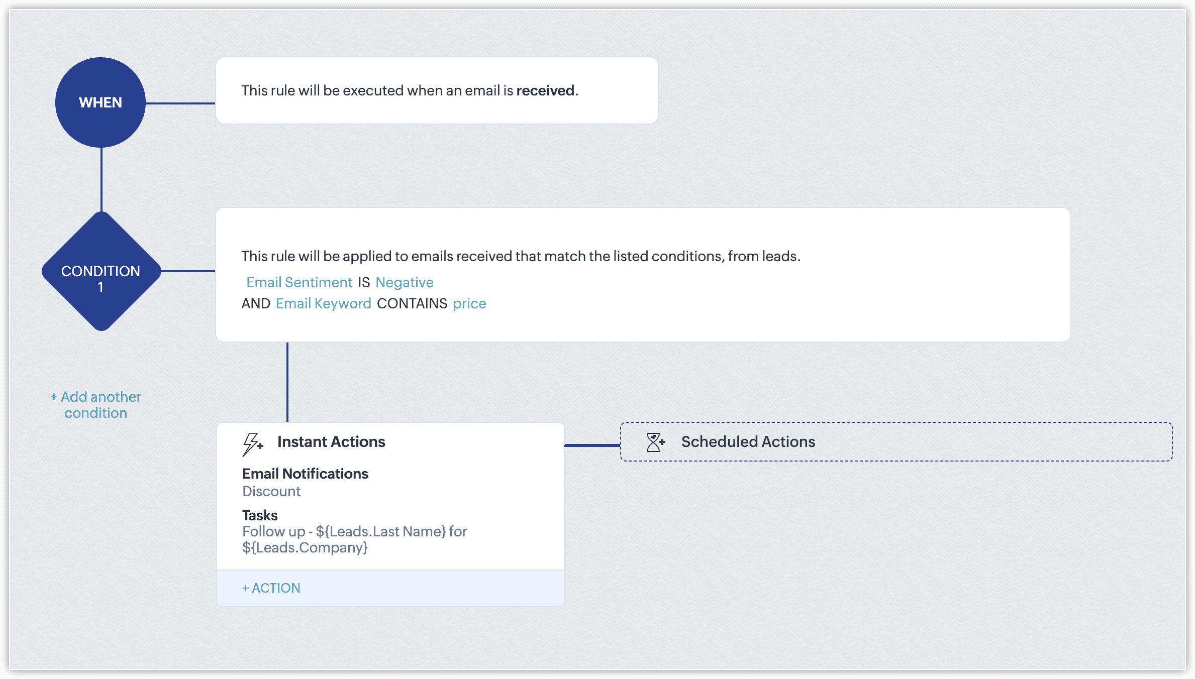Click the Scheduled Actions label

coord(748,442)
